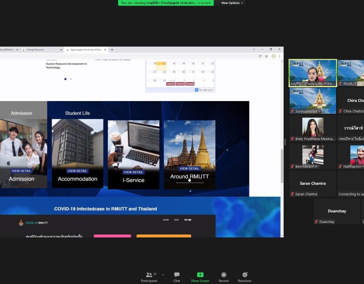Select the first carousel dot indicator
Viewport: 364px width, 284px height.
click(x=65, y=79)
